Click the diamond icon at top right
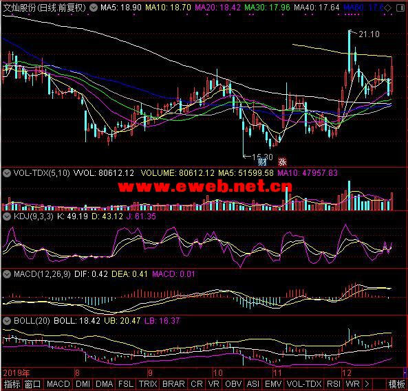Viewport: 408px width, 391px height. [388, 8]
